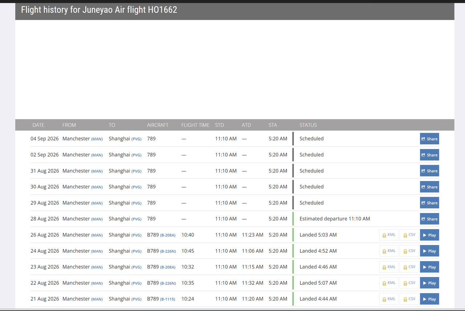Screen dimensions: 465x311
Task: Share the 04 Sep 2026 scheduled flight
Action: coord(429,139)
